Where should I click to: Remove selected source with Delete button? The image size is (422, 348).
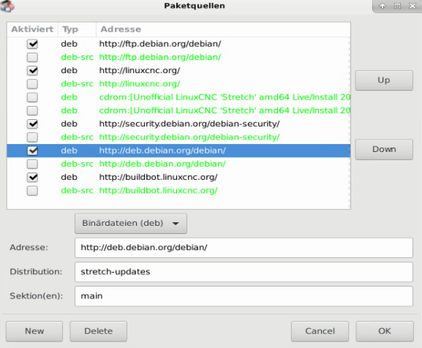tap(98, 331)
